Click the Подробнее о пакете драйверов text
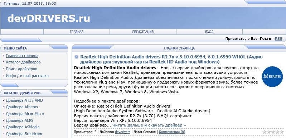Viewport: 286px width, 138px height. pos(107,101)
